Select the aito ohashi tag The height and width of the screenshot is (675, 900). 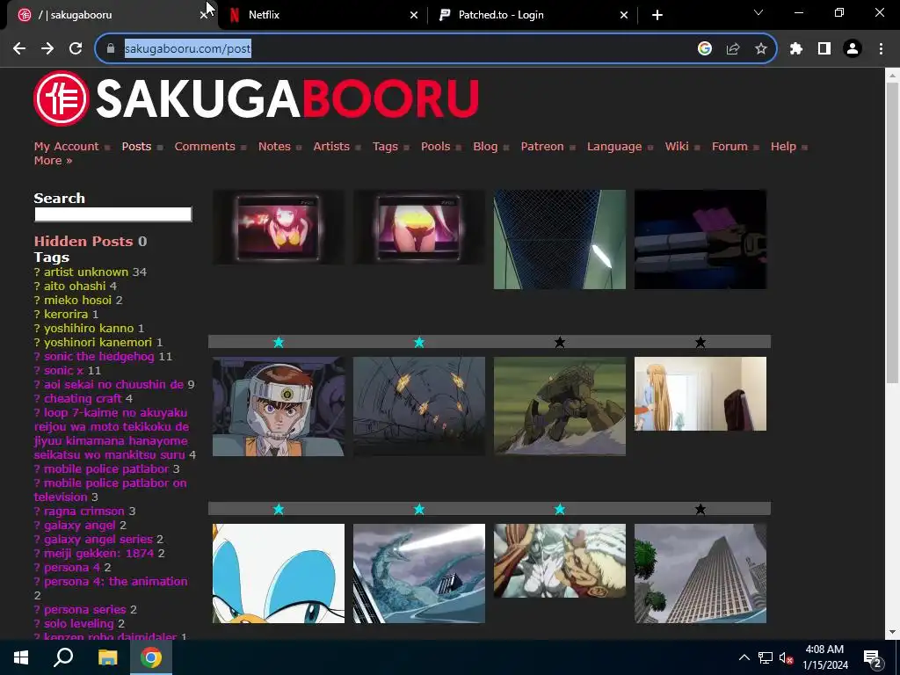(76, 286)
